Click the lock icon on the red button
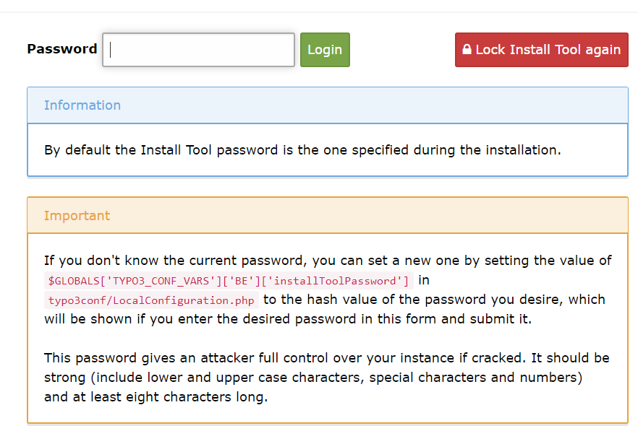Viewport: 638px width, 444px height. tap(467, 50)
